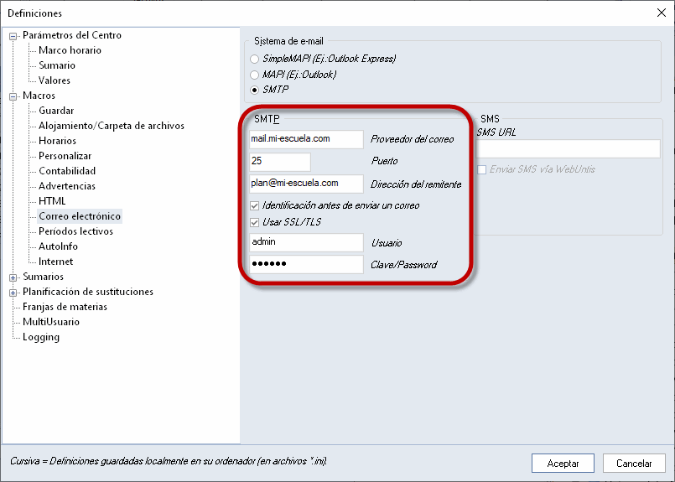Collapse the Parámetros del Centro tree node

point(13,36)
